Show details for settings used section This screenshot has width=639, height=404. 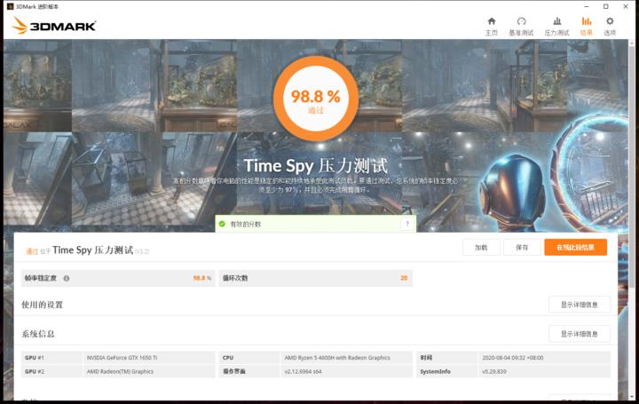579,305
